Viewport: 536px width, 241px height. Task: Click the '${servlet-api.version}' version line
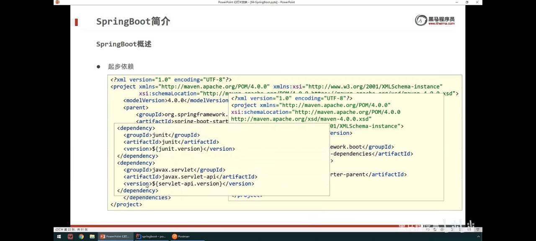189,184
